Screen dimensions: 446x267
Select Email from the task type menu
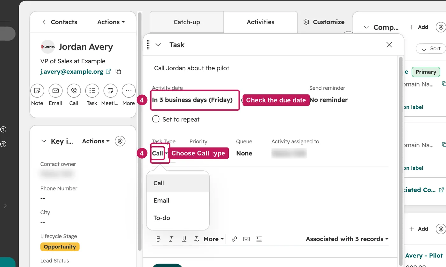click(x=178, y=201)
